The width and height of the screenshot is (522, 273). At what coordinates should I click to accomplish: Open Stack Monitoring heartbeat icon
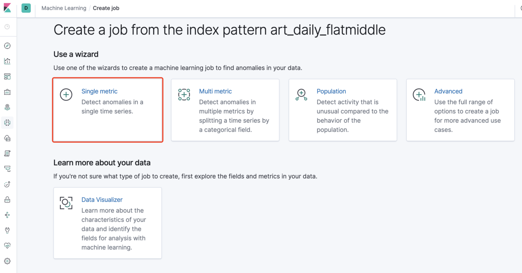pyautogui.click(x=7, y=246)
